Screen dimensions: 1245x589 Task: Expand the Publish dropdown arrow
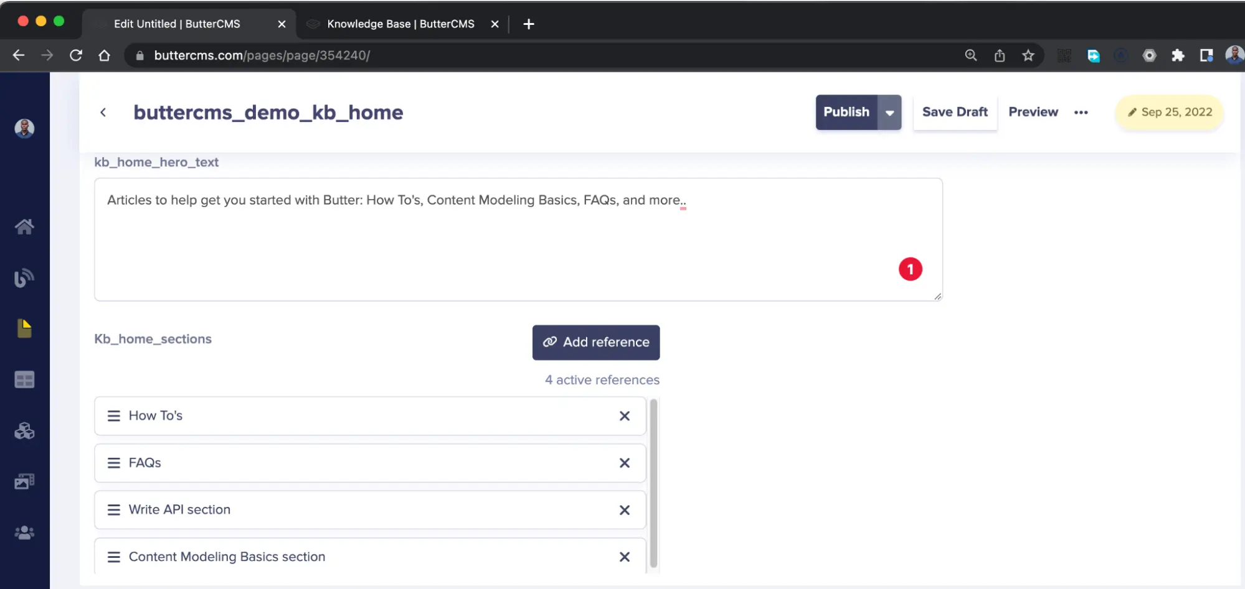coord(889,113)
